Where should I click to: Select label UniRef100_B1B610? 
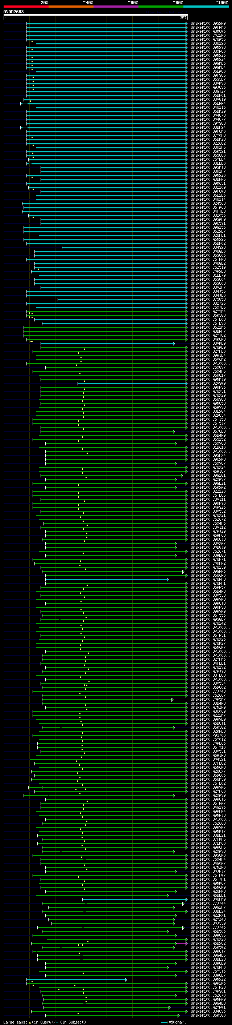tap(208, 447)
